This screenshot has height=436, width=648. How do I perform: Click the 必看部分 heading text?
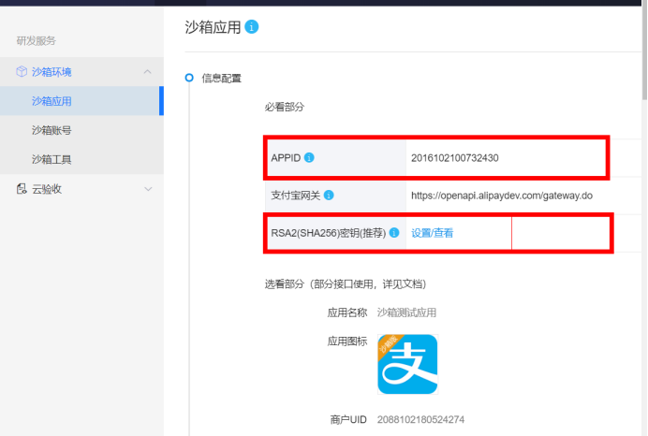tap(285, 107)
